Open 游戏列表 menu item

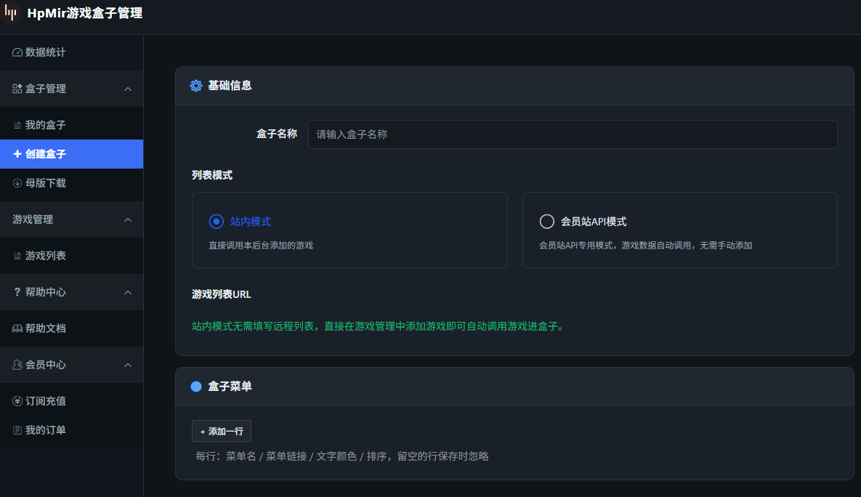pyautogui.click(x=71, y=256)
